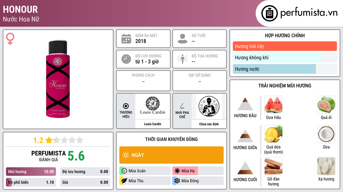
Task: Click the Louis Cardin brand name label
Action: [153, 124]
